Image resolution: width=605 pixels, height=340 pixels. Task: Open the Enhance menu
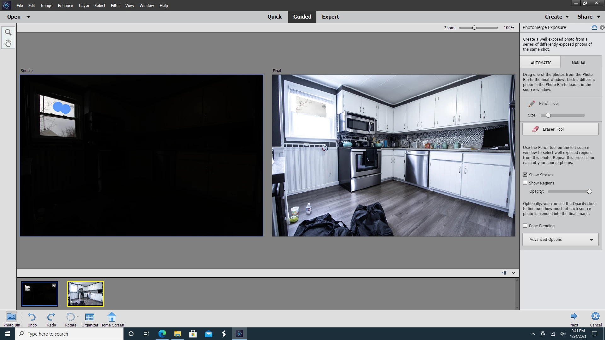click(65, 6)
